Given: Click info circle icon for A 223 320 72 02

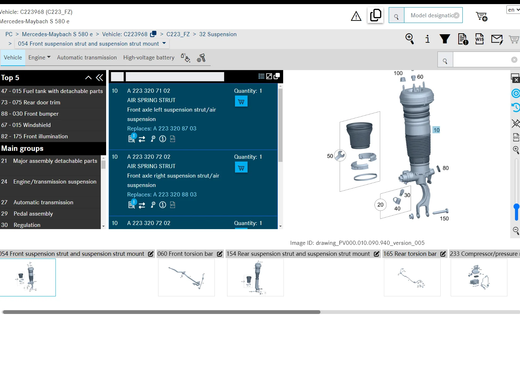Looking at the screenshot, I should pyautogui.click(x=163, y=205).
